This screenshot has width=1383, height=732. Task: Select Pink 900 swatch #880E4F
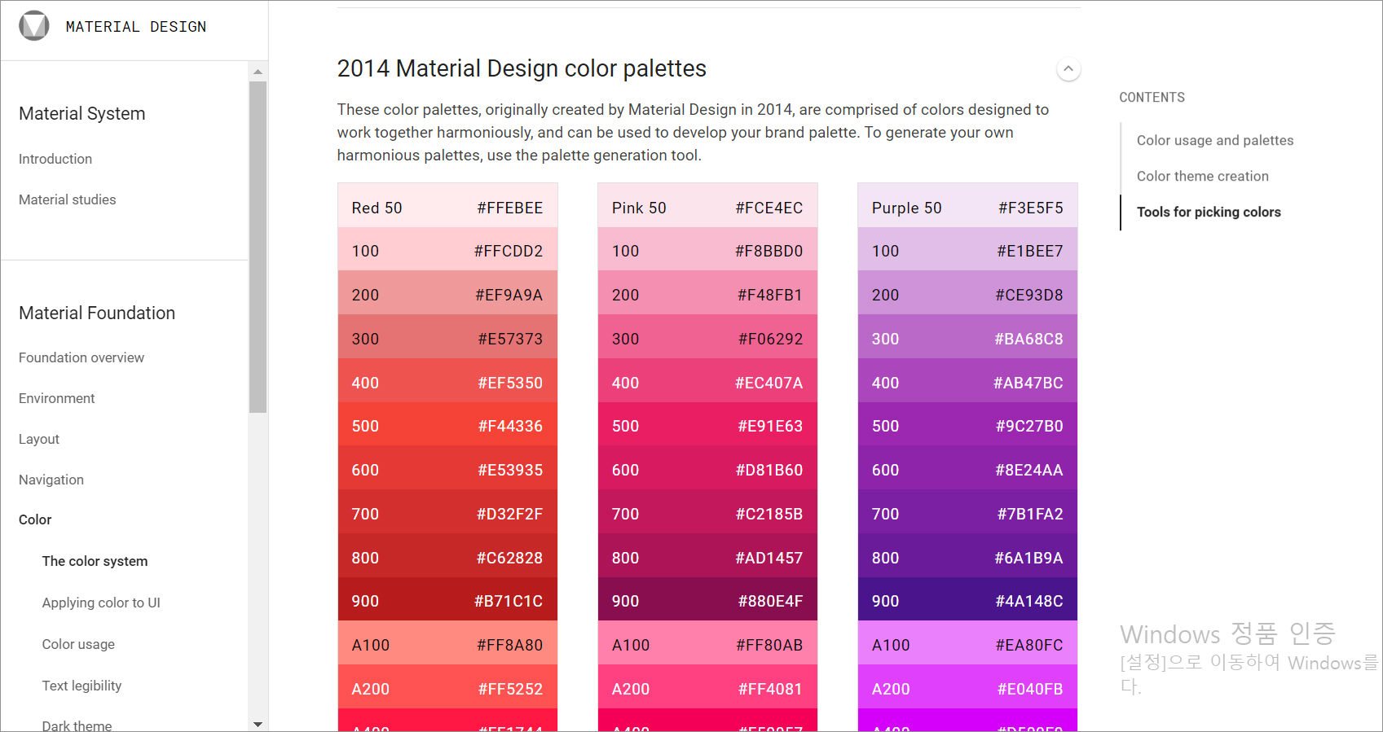[x=707, y=599]
